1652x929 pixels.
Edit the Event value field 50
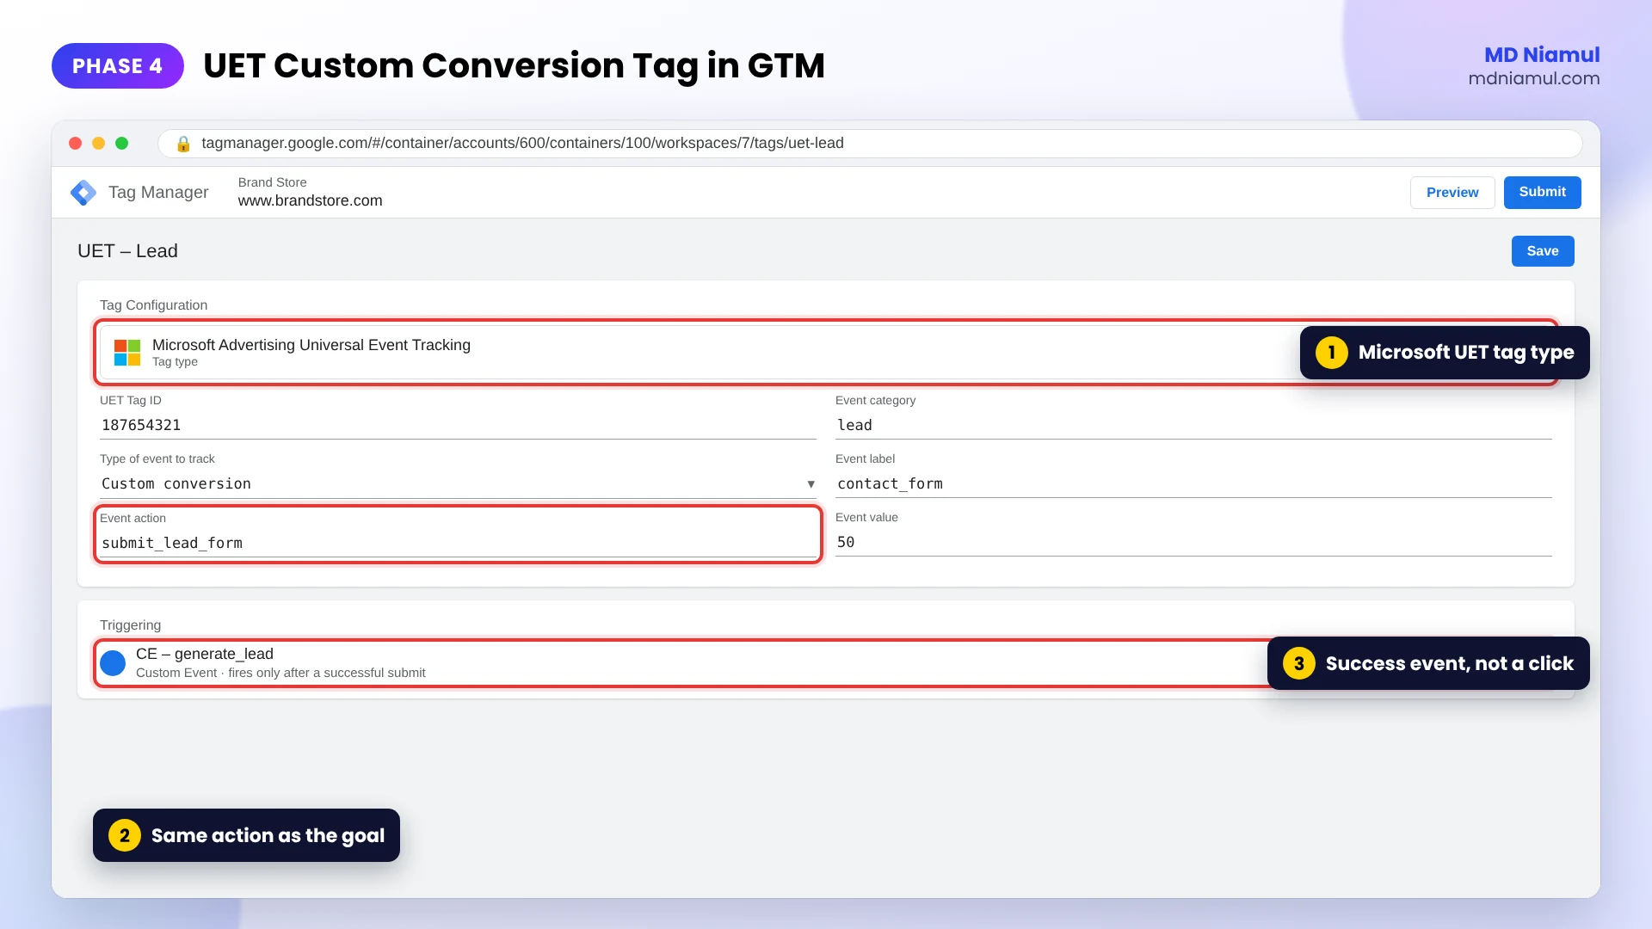point(1193,542)
